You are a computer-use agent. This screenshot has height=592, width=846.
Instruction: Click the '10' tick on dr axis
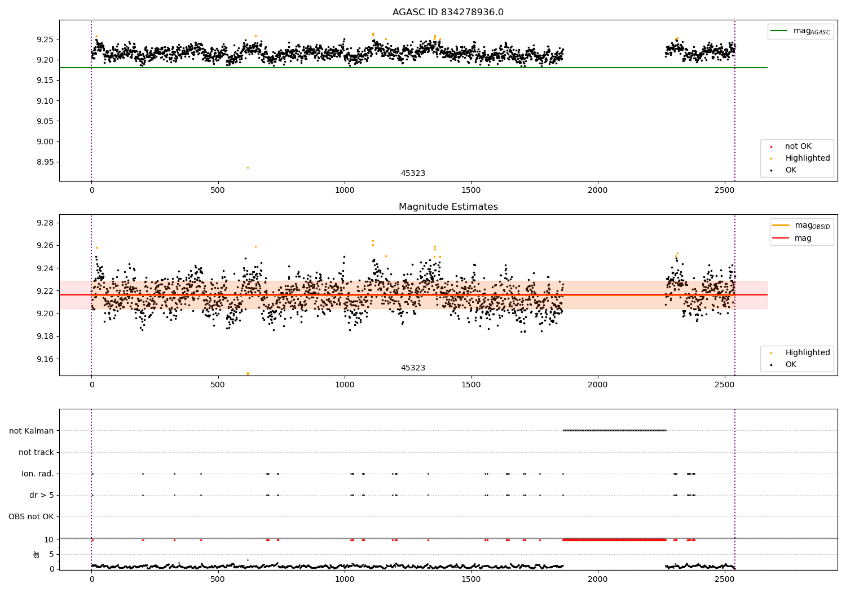coord(49,540)
